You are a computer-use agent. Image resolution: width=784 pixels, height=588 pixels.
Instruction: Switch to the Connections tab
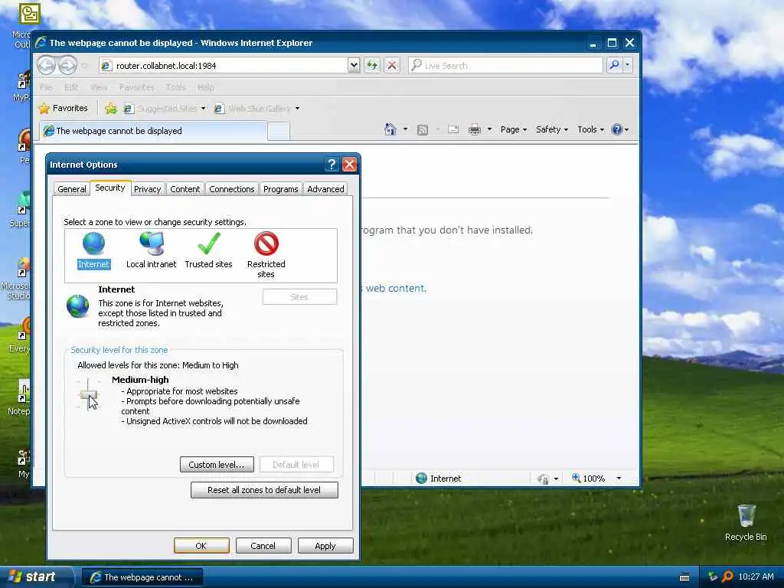(x=231, y=189)
